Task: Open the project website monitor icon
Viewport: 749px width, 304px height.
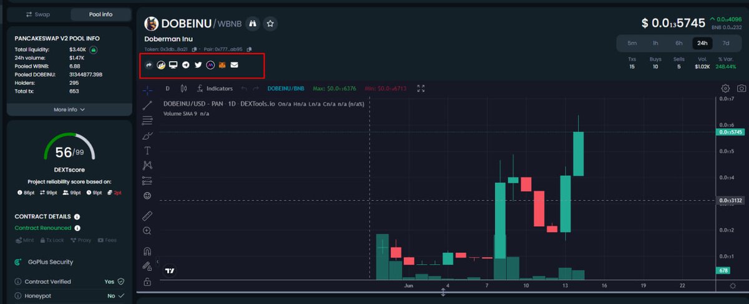Action: pos(174,65)
